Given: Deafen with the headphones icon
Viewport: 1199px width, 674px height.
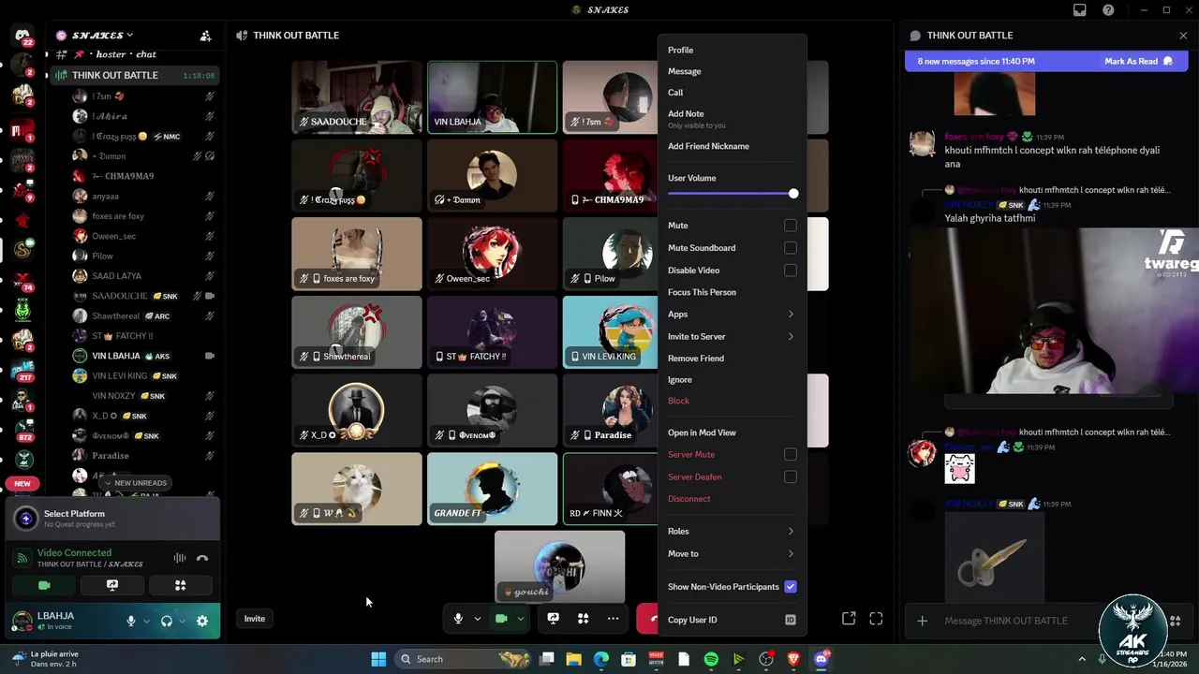Looking at the screenshot, I should tap(167, 621).
